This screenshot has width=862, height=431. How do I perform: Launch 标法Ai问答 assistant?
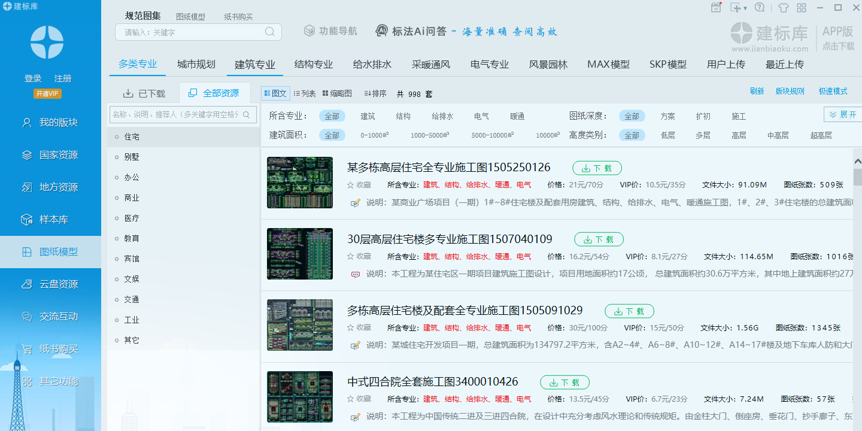[411, 31]
